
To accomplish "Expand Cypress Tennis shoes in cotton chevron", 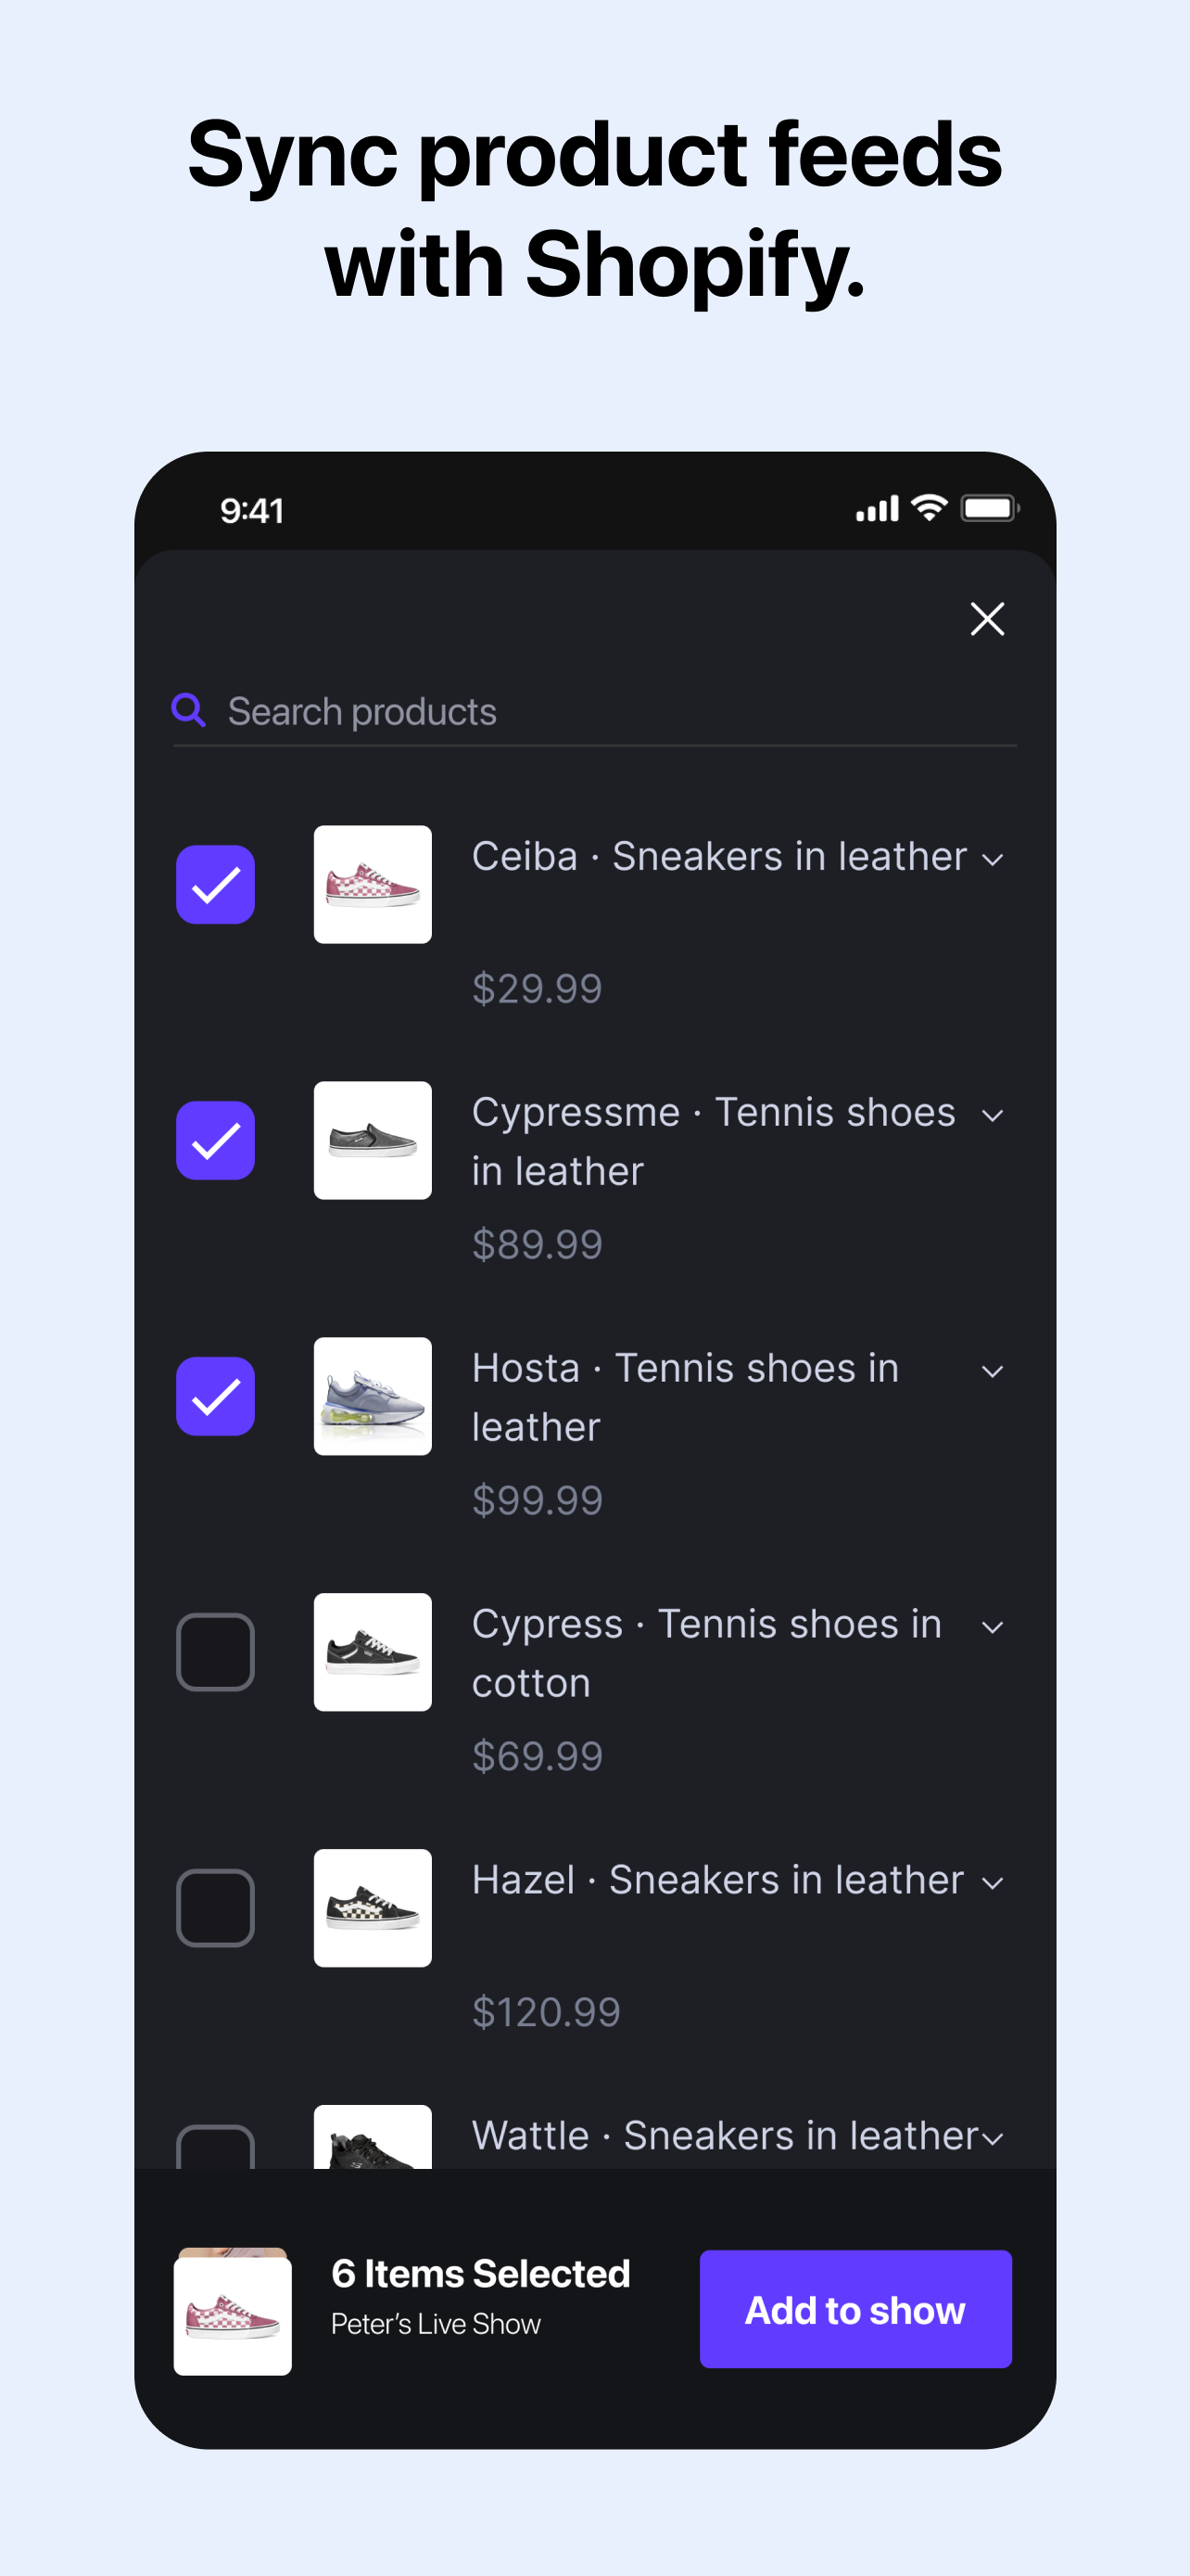I will (x=993, y=1628).
